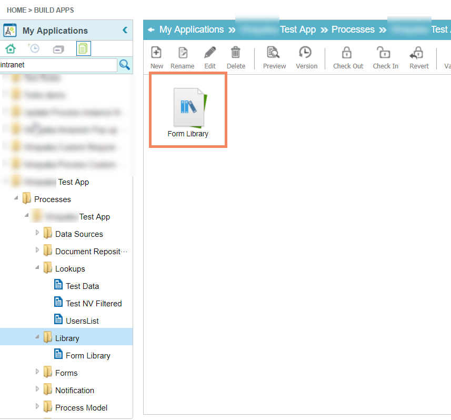Click the home icon in sidebar
The height and width of the screenshot is (420, 451).
(x=11, y=49)
